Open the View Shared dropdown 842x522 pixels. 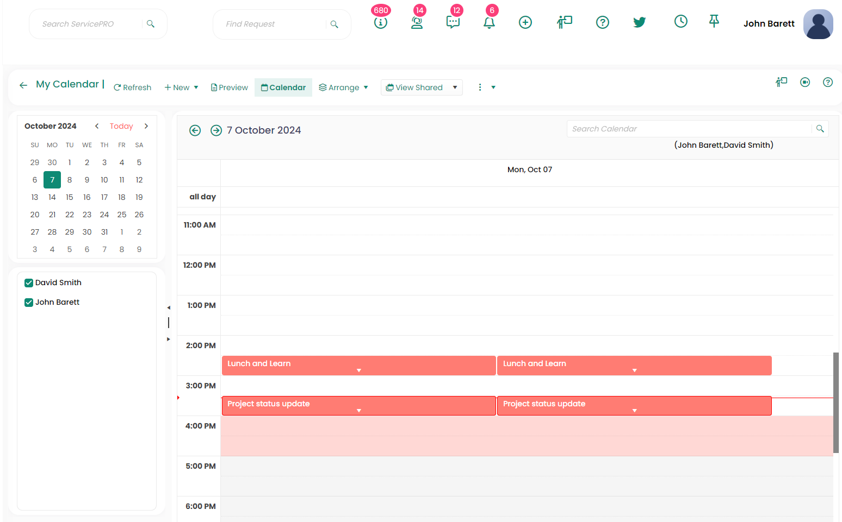point(421,87)
